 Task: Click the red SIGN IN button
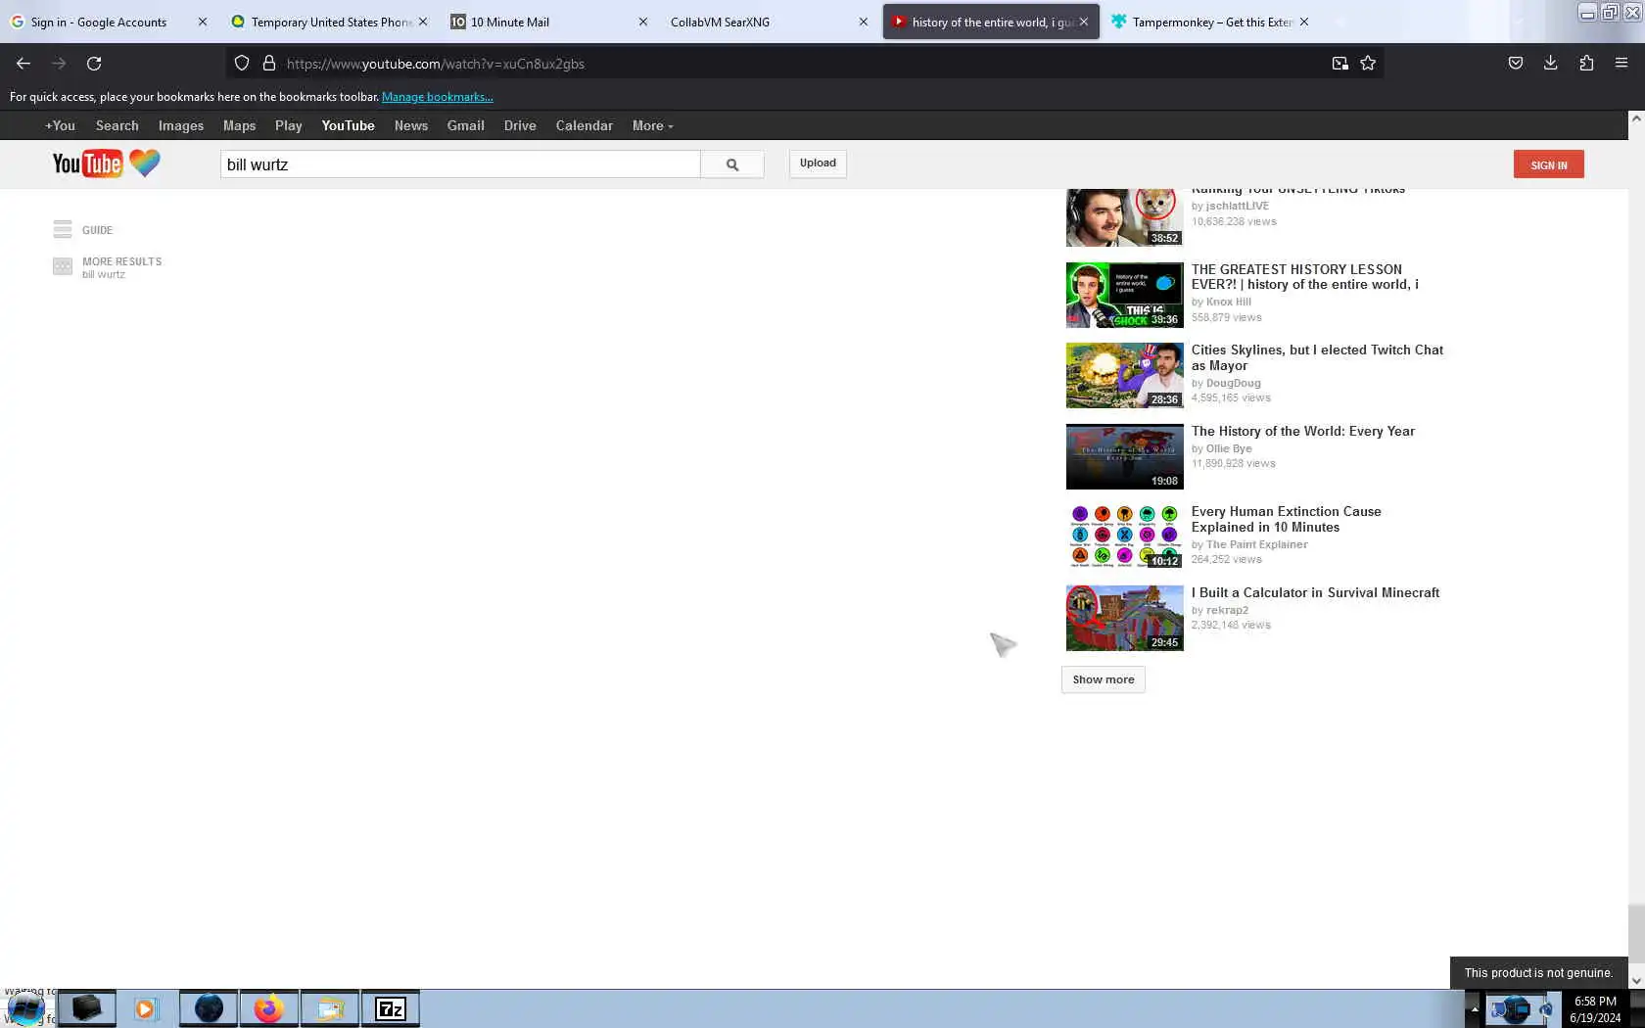point(1548,164)
